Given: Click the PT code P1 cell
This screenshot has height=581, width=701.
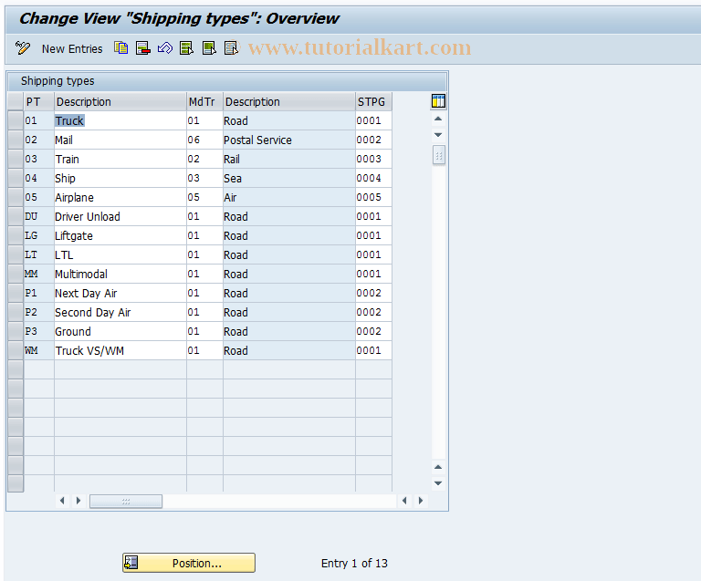Looking at the screenshot, I should [39, 294].
